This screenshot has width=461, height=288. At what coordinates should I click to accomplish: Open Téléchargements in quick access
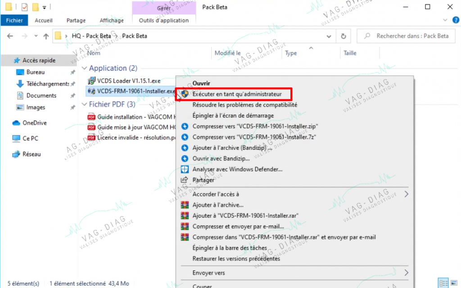(48, 84)
